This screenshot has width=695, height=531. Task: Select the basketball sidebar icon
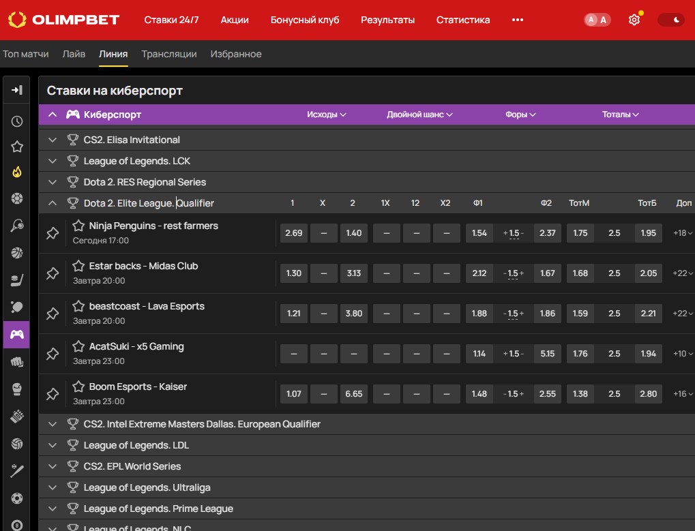coord(17,253)
